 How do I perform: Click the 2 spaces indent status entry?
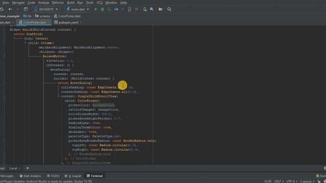coord(307,181)
